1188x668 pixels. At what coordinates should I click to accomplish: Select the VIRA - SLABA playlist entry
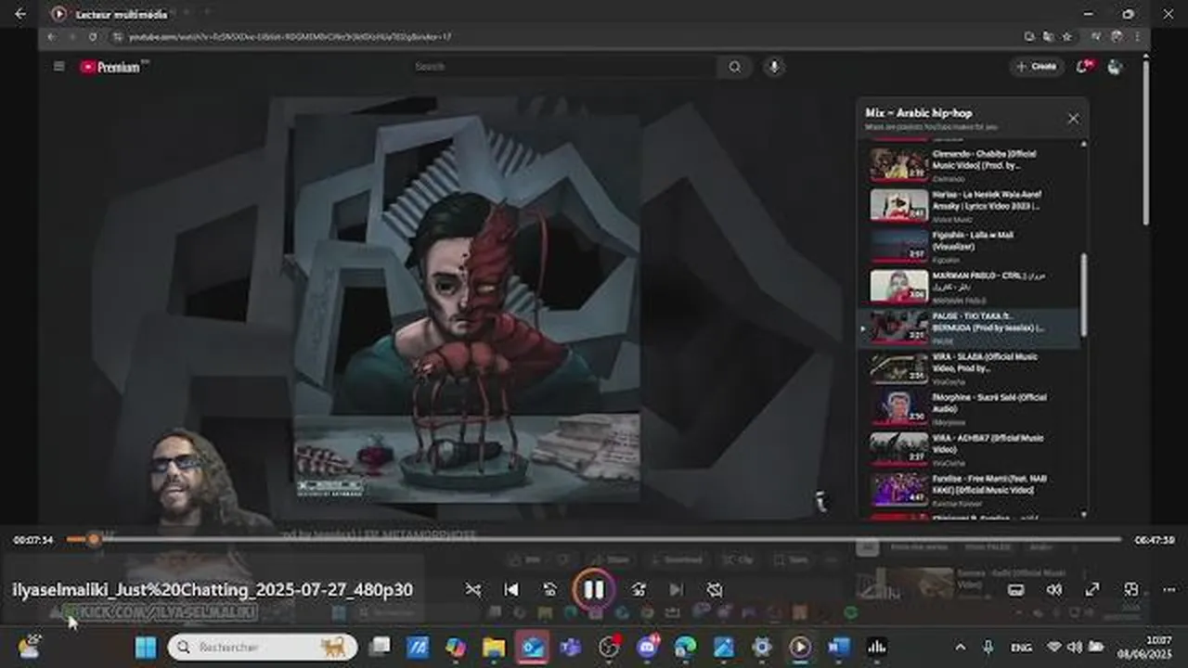coord(968,368)
